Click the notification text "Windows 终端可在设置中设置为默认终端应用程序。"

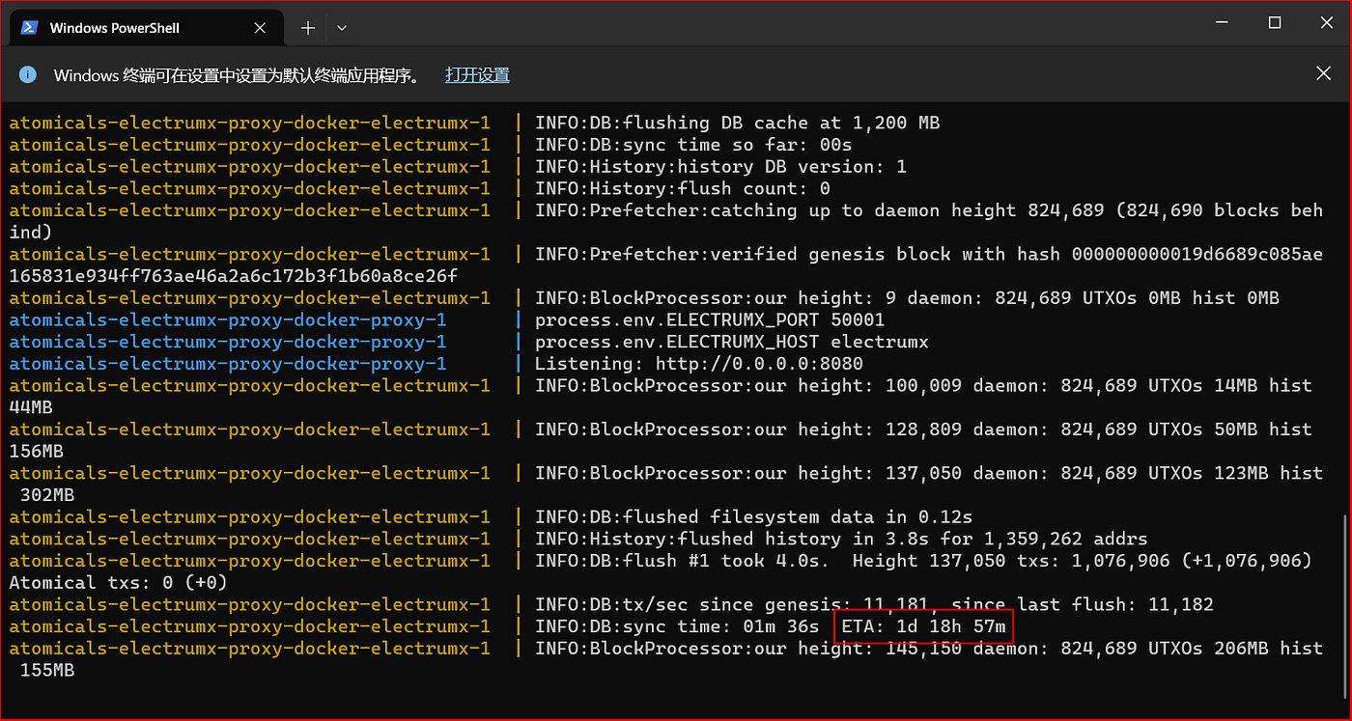(x=238, y=75)
